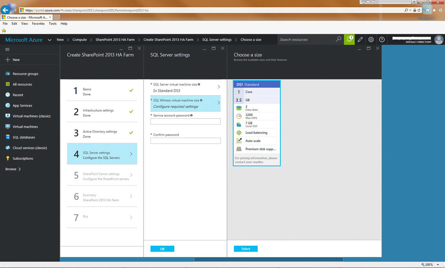Click the Select button

246,249
